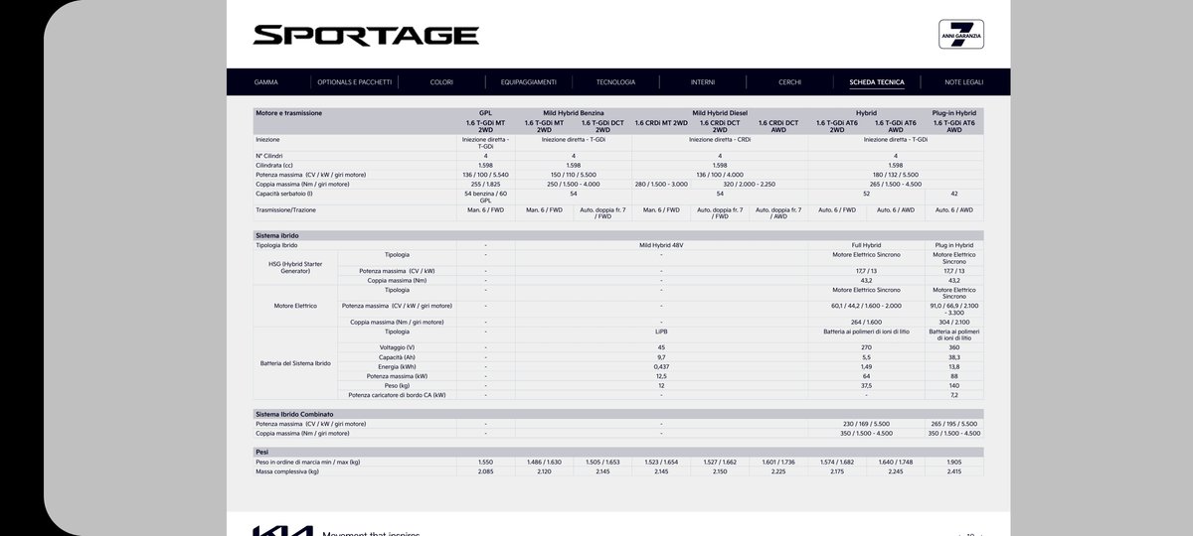
Task: Click the 'Full Hybrid' cell
Action: [866, 244]
